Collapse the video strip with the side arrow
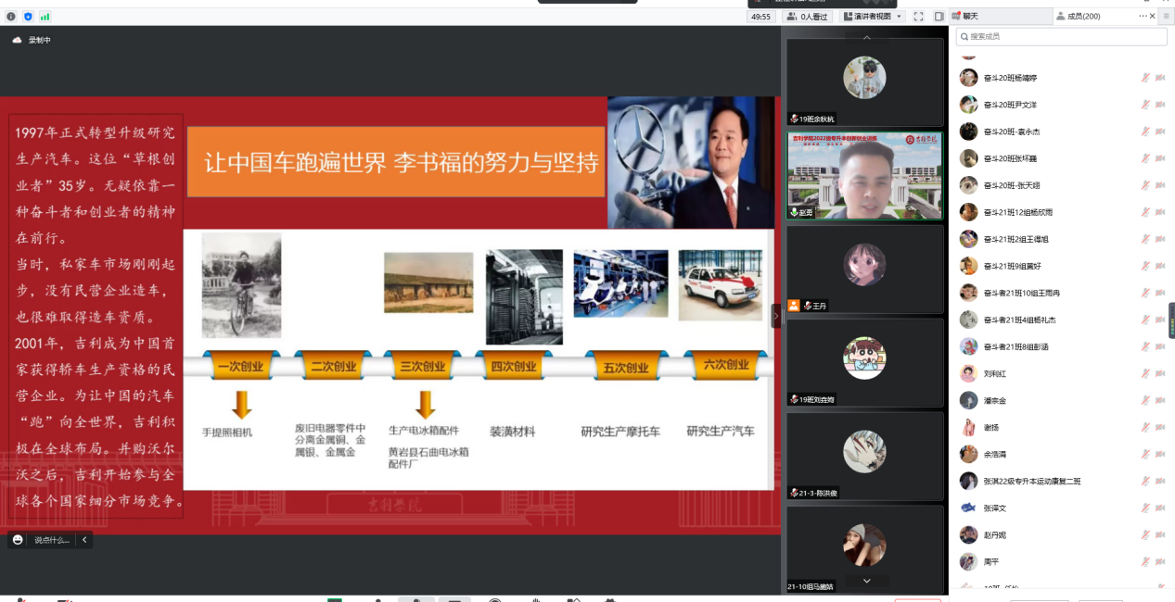This screenshot has width=1175, height=602. [x=776, y=316]
